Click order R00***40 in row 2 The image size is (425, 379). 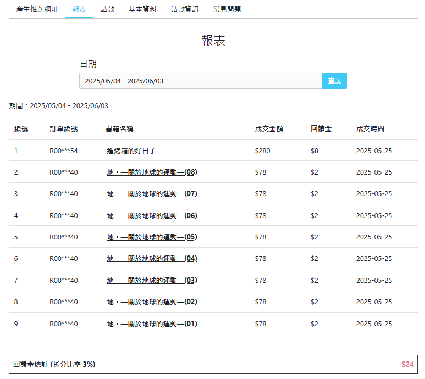[x=64, y=172]
